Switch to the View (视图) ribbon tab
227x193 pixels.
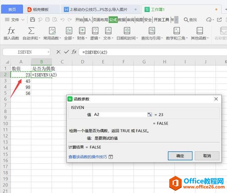[x=139, y=20]
